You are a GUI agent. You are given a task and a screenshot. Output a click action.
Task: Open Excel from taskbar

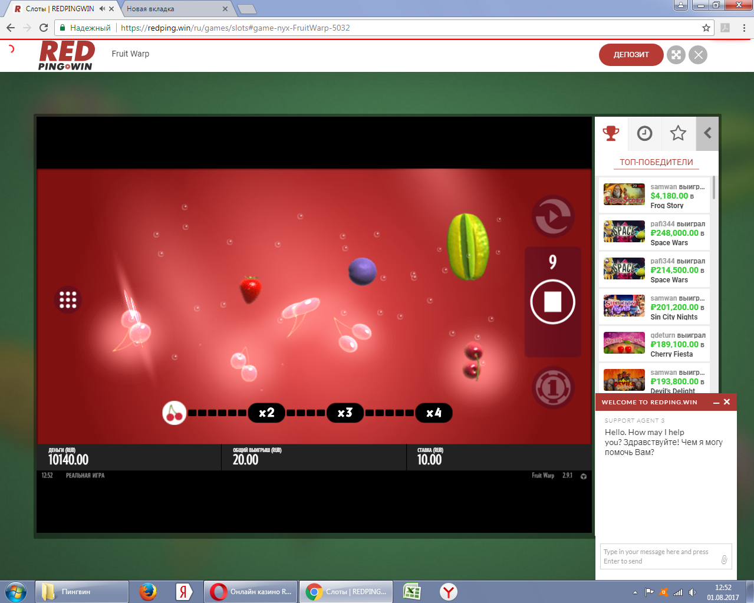[411, 592]
